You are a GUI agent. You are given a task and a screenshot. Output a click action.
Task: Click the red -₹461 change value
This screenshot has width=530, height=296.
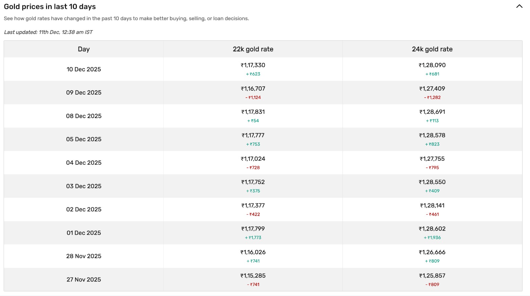point(432,215)
